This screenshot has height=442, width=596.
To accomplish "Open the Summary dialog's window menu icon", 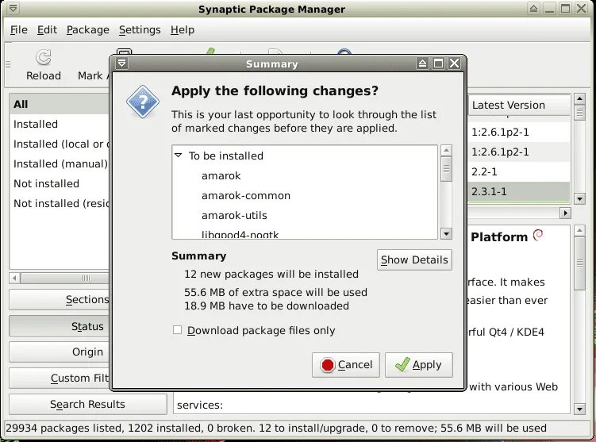I will point(121,63).
